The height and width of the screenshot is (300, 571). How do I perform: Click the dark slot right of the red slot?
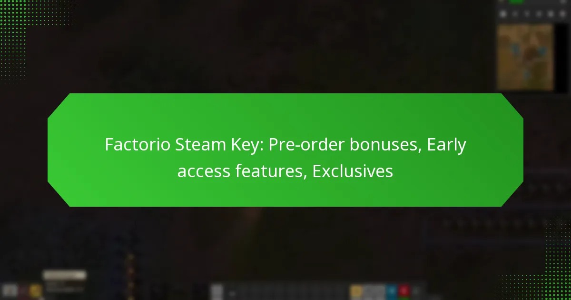pyautogui.click(x=416, y=291)
